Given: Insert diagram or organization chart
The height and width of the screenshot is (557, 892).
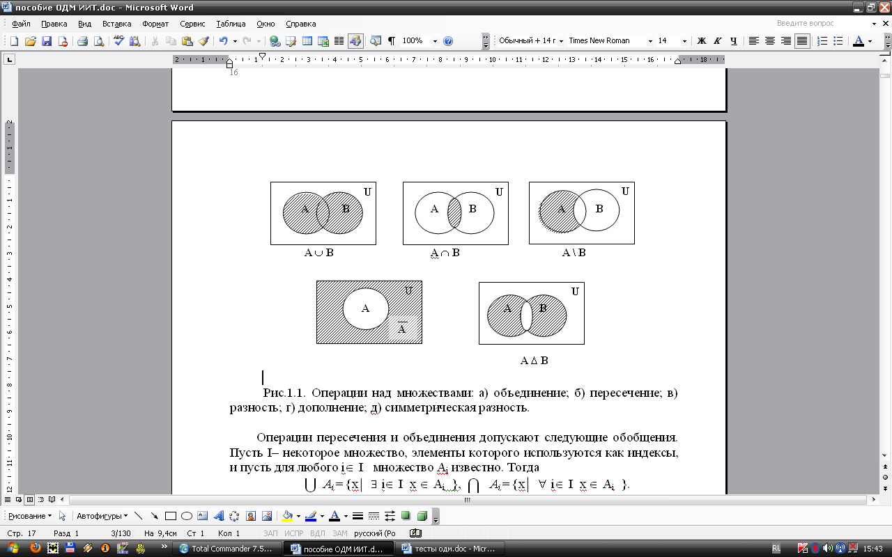Looking at the screenshot, I should (234, 516).
